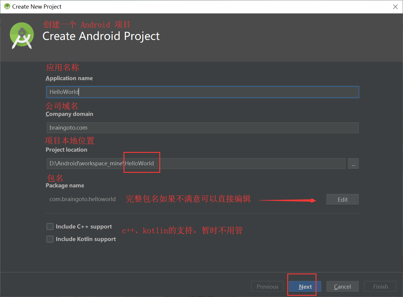Click the Create New Project title bar icon

point(7,6)
